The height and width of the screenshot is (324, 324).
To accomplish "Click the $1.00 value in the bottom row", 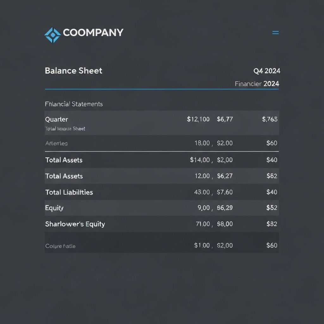I will [202, 245].
